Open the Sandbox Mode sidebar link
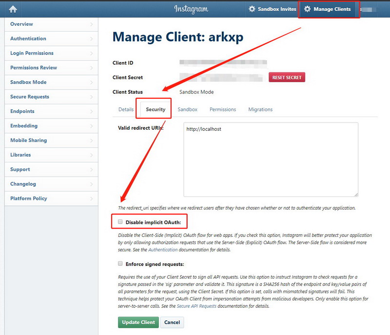The height and width of the screenshot is (335, 390). [x=52, y=82]
